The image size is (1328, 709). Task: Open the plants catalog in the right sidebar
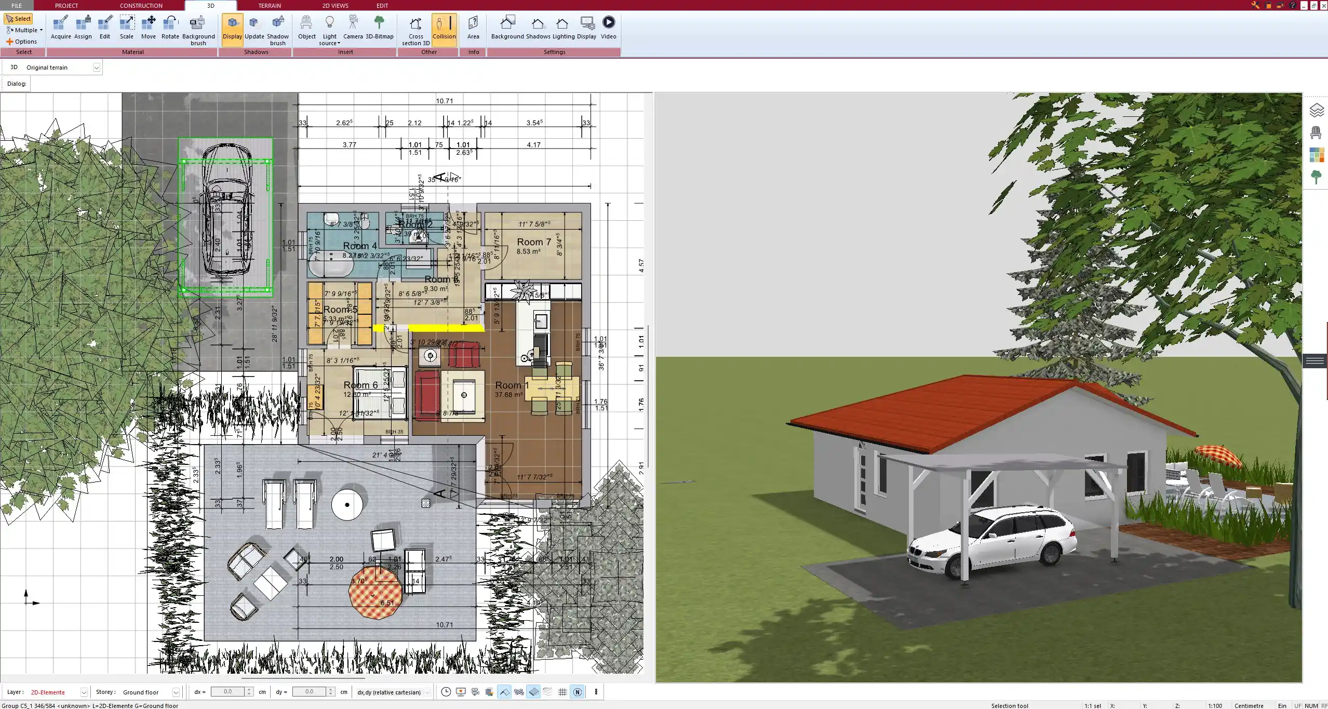click(x=1317, y=176)
